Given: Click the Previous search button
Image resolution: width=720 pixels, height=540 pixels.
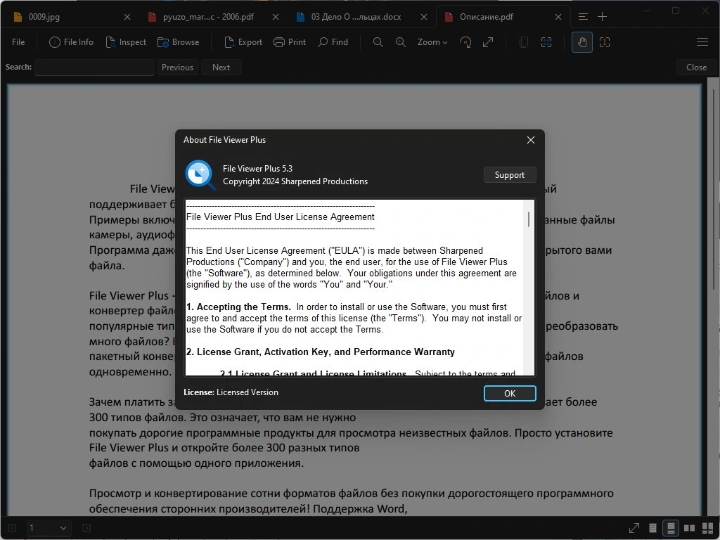Looking at the screenshot, I should point(177,67).
